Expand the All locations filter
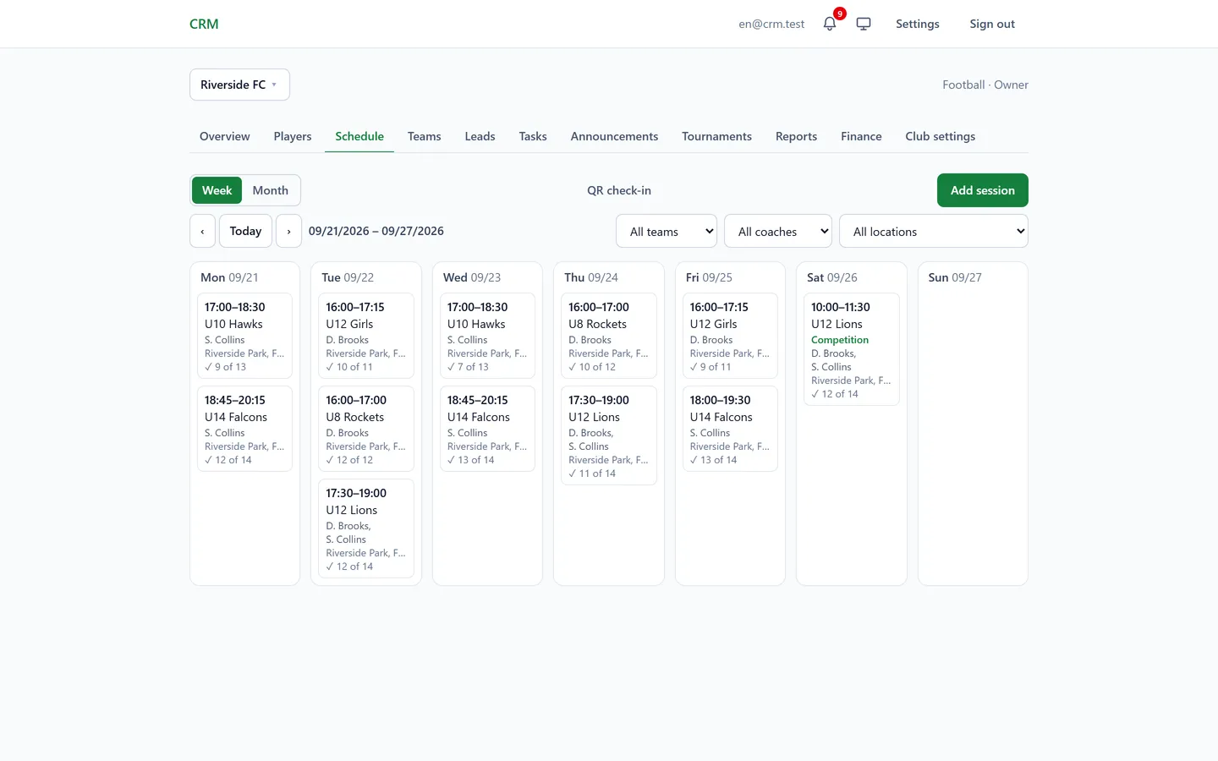Viewport: 1218px width, 761px height. coord(934,232)
